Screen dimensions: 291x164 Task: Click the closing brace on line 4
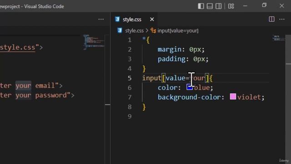[144, 69]
